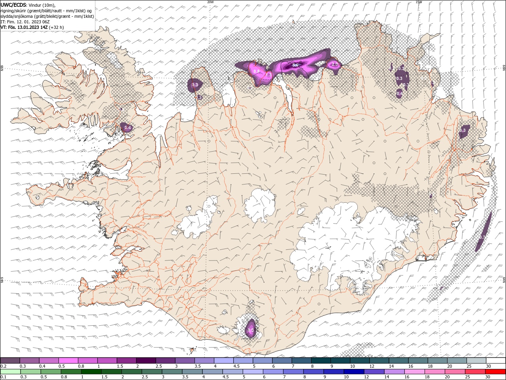Pick the dark teal 8 swatch in top legend row
506x380 pixels.
321,360
